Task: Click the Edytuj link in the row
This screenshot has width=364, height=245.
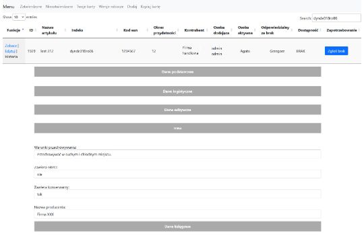Action: pyautogui.click(x=10, y=51)
